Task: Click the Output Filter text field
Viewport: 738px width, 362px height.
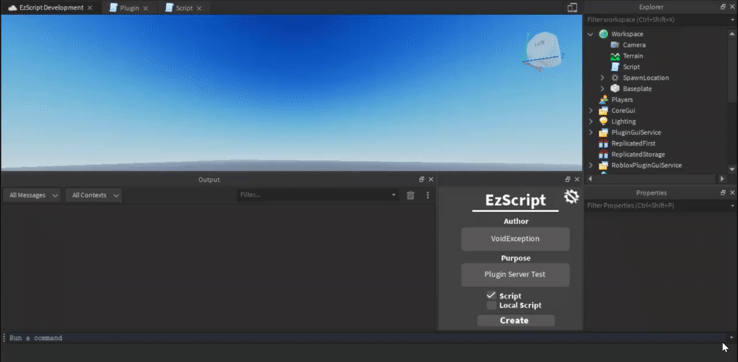Action: click(317, 195)
